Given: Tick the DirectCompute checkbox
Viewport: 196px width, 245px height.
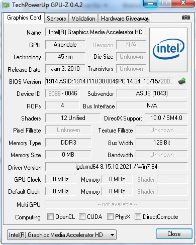Looking at the screenshot, I should pos(138,216).
